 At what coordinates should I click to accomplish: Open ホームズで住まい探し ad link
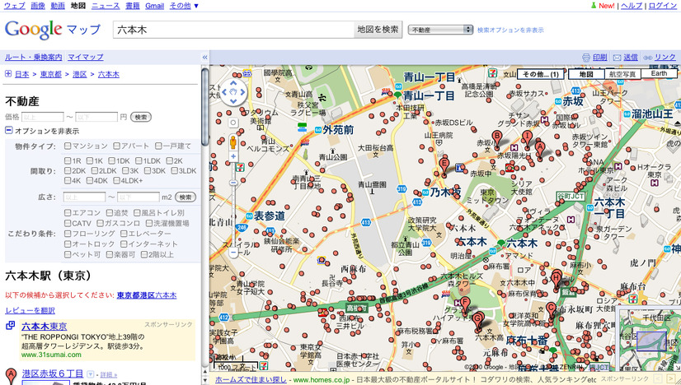(251, 380)
